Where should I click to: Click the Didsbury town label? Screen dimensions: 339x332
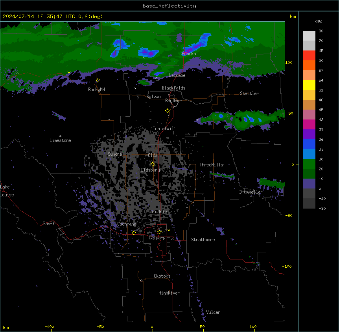[151, 170]
